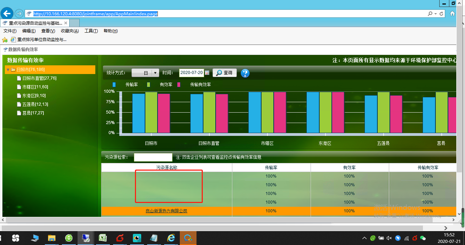Click the muted volume tray icon
The image size is (465, 245).
[389, 238]
